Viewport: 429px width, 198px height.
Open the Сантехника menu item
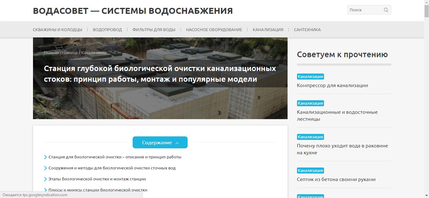[x=307, y=30]
